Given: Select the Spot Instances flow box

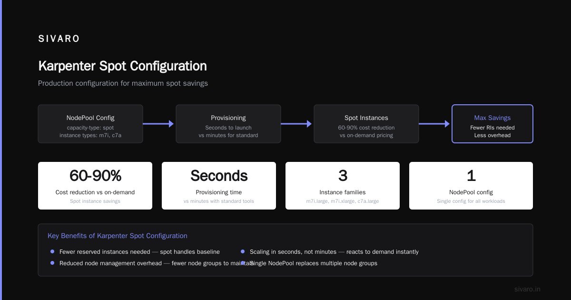Looking at the screenshot, I should pyautogui.click(x=366, y=124).
